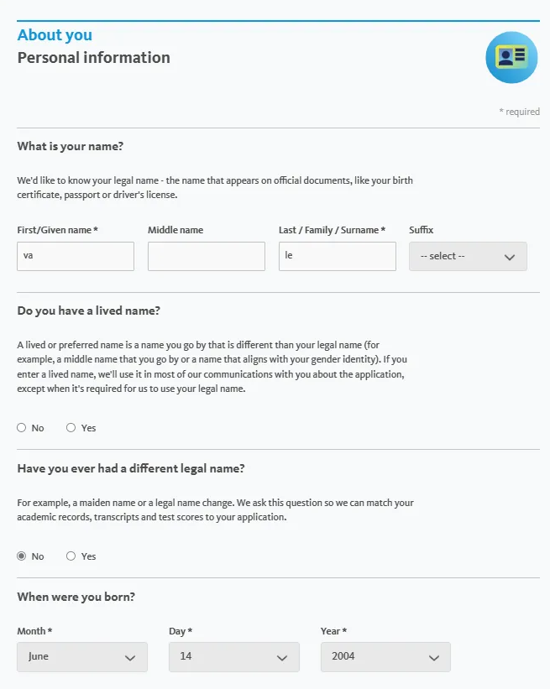Click the 'What is your name?' heading
The image size is (550, 689).
[x=71, y=147]
